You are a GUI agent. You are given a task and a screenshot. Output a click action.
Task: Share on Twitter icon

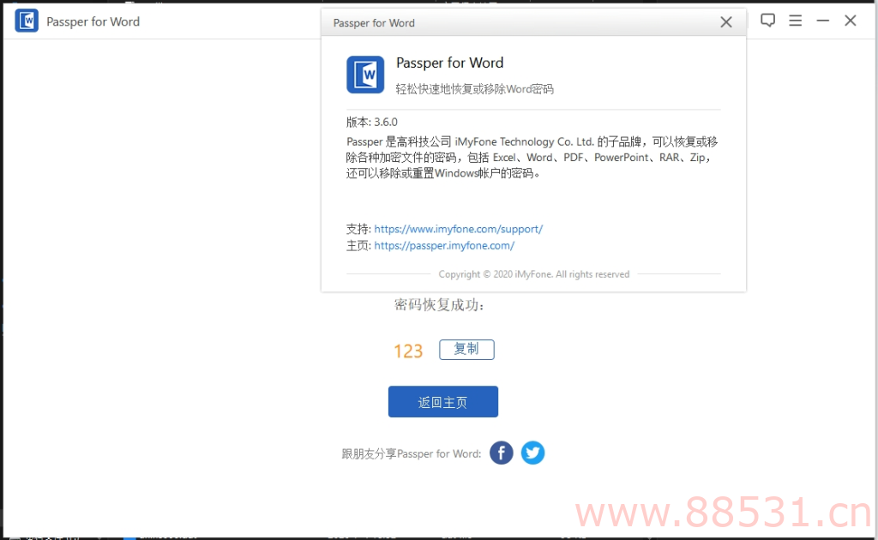[532, 453]
